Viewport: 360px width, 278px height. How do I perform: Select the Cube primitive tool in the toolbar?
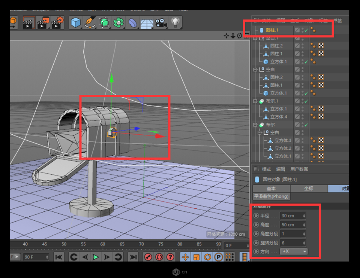coord(76,22)
